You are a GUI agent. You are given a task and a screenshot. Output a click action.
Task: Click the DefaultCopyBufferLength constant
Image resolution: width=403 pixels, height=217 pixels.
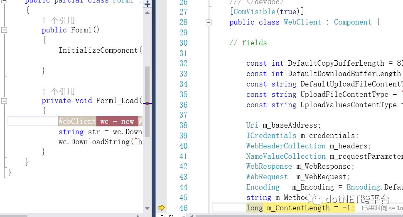pos(336,63)
